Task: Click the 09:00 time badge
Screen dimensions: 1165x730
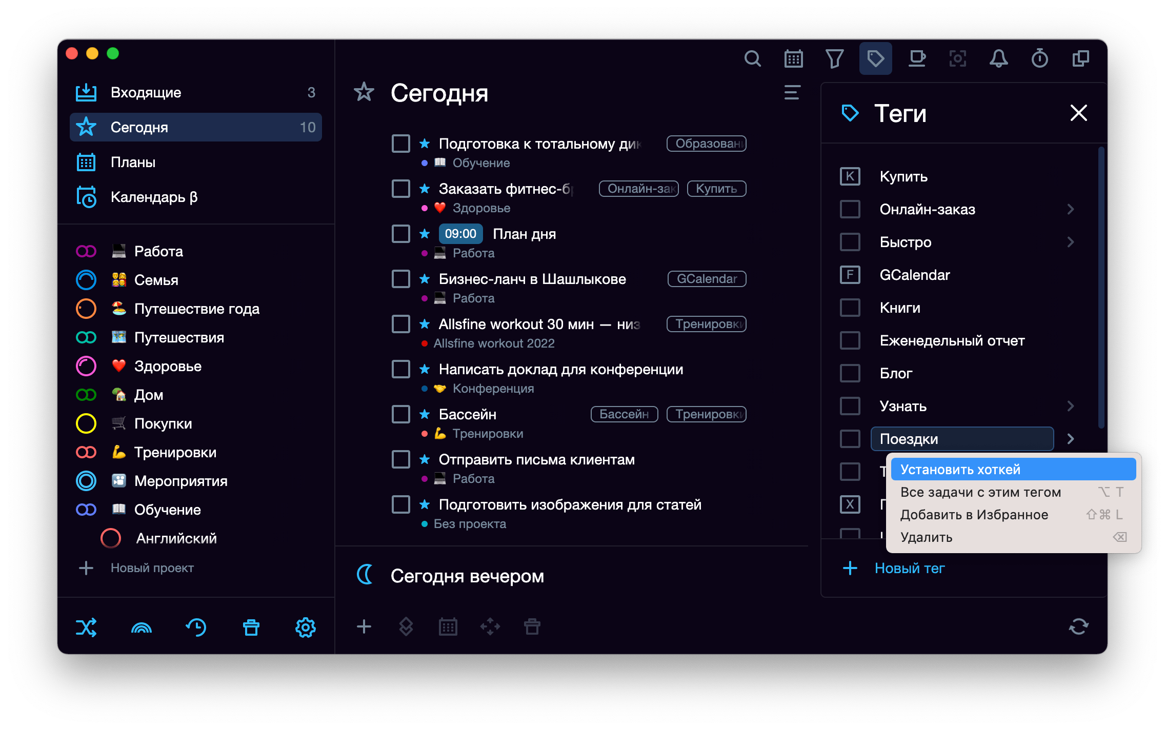Action: [460, 234]
